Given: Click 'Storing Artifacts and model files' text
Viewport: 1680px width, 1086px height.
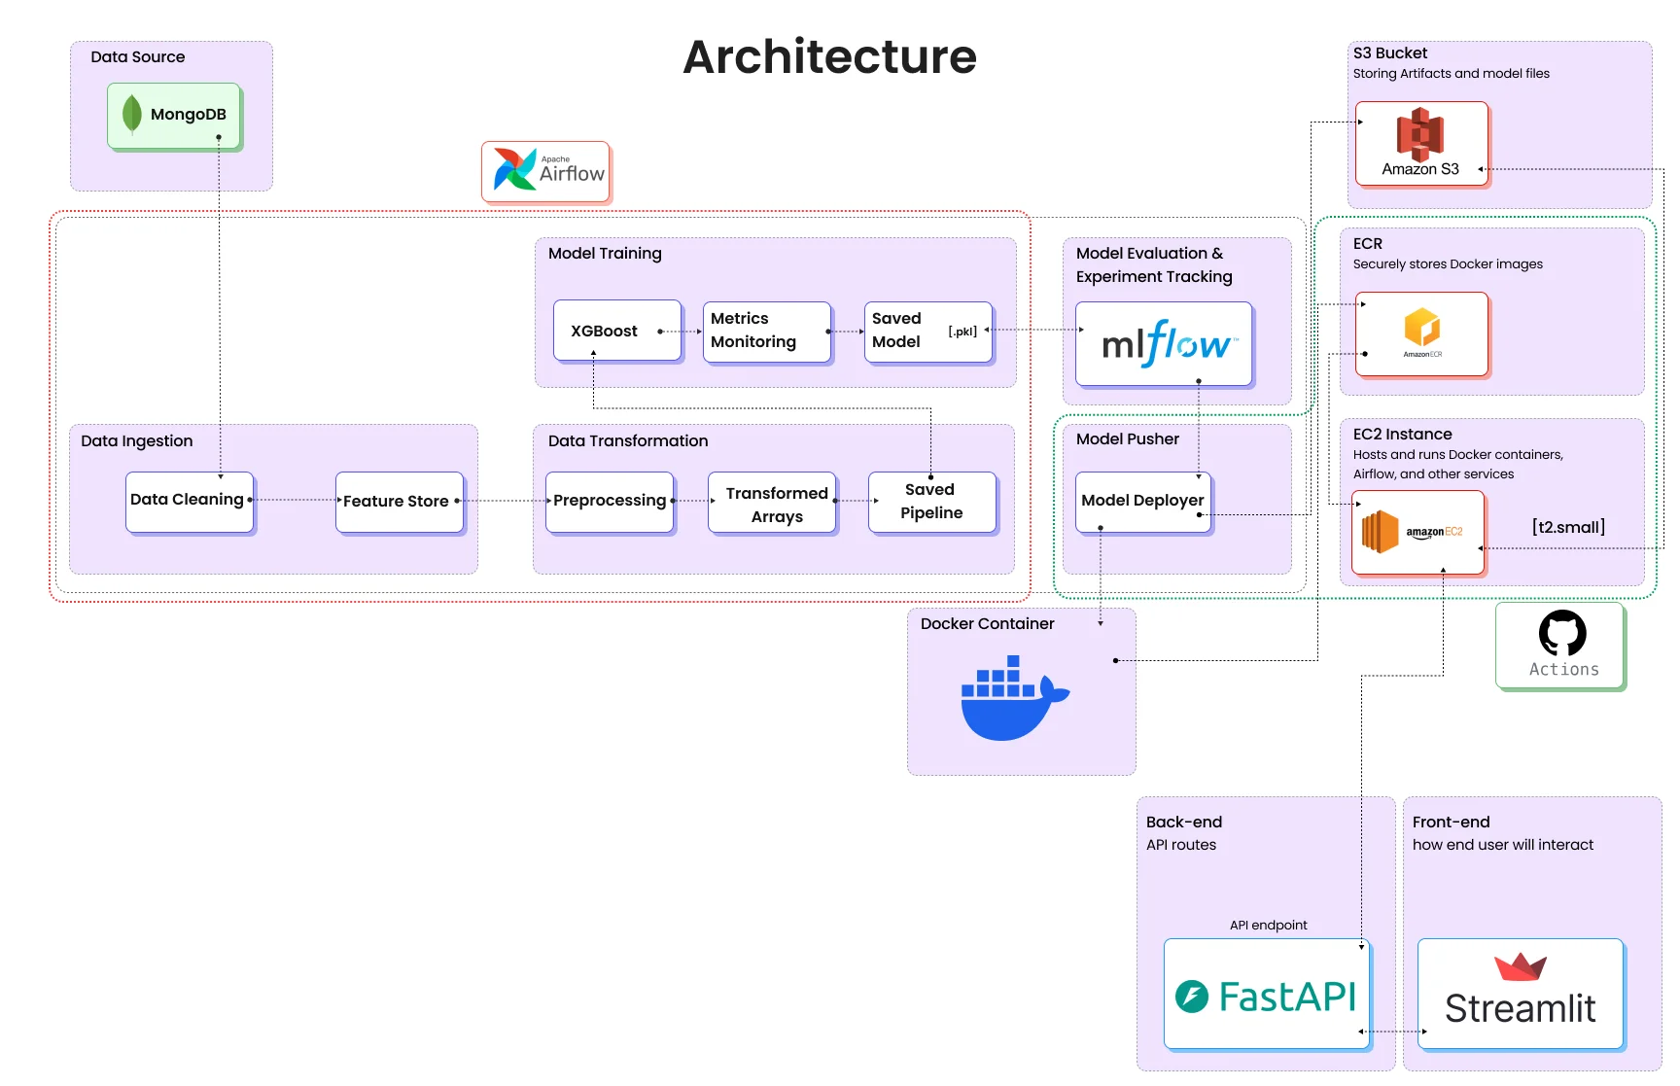Looking at the screenshot, I should coord(1452,74).
